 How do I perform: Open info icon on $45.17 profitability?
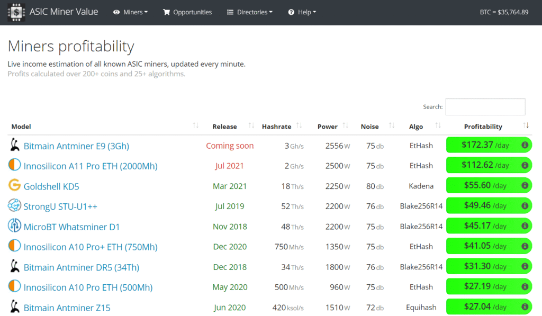pyautogui.click(x=525, y=226)
